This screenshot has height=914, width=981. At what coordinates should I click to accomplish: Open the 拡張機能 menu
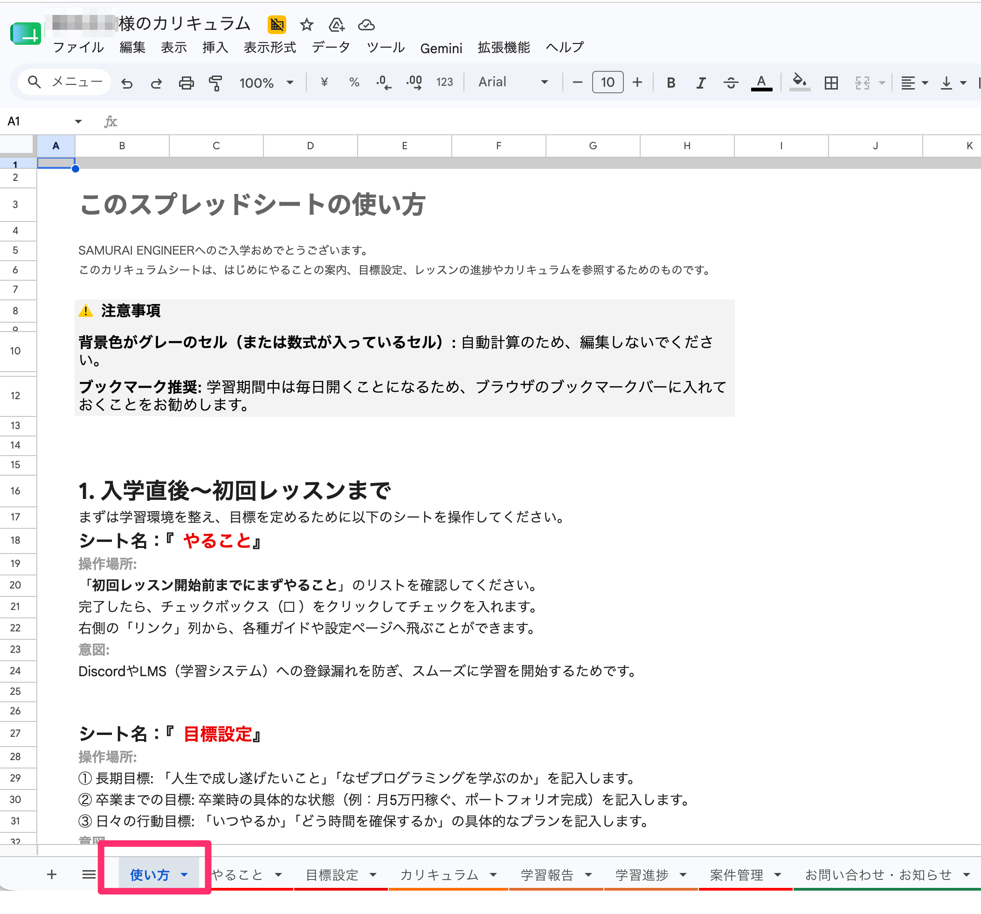click(504, 48)
